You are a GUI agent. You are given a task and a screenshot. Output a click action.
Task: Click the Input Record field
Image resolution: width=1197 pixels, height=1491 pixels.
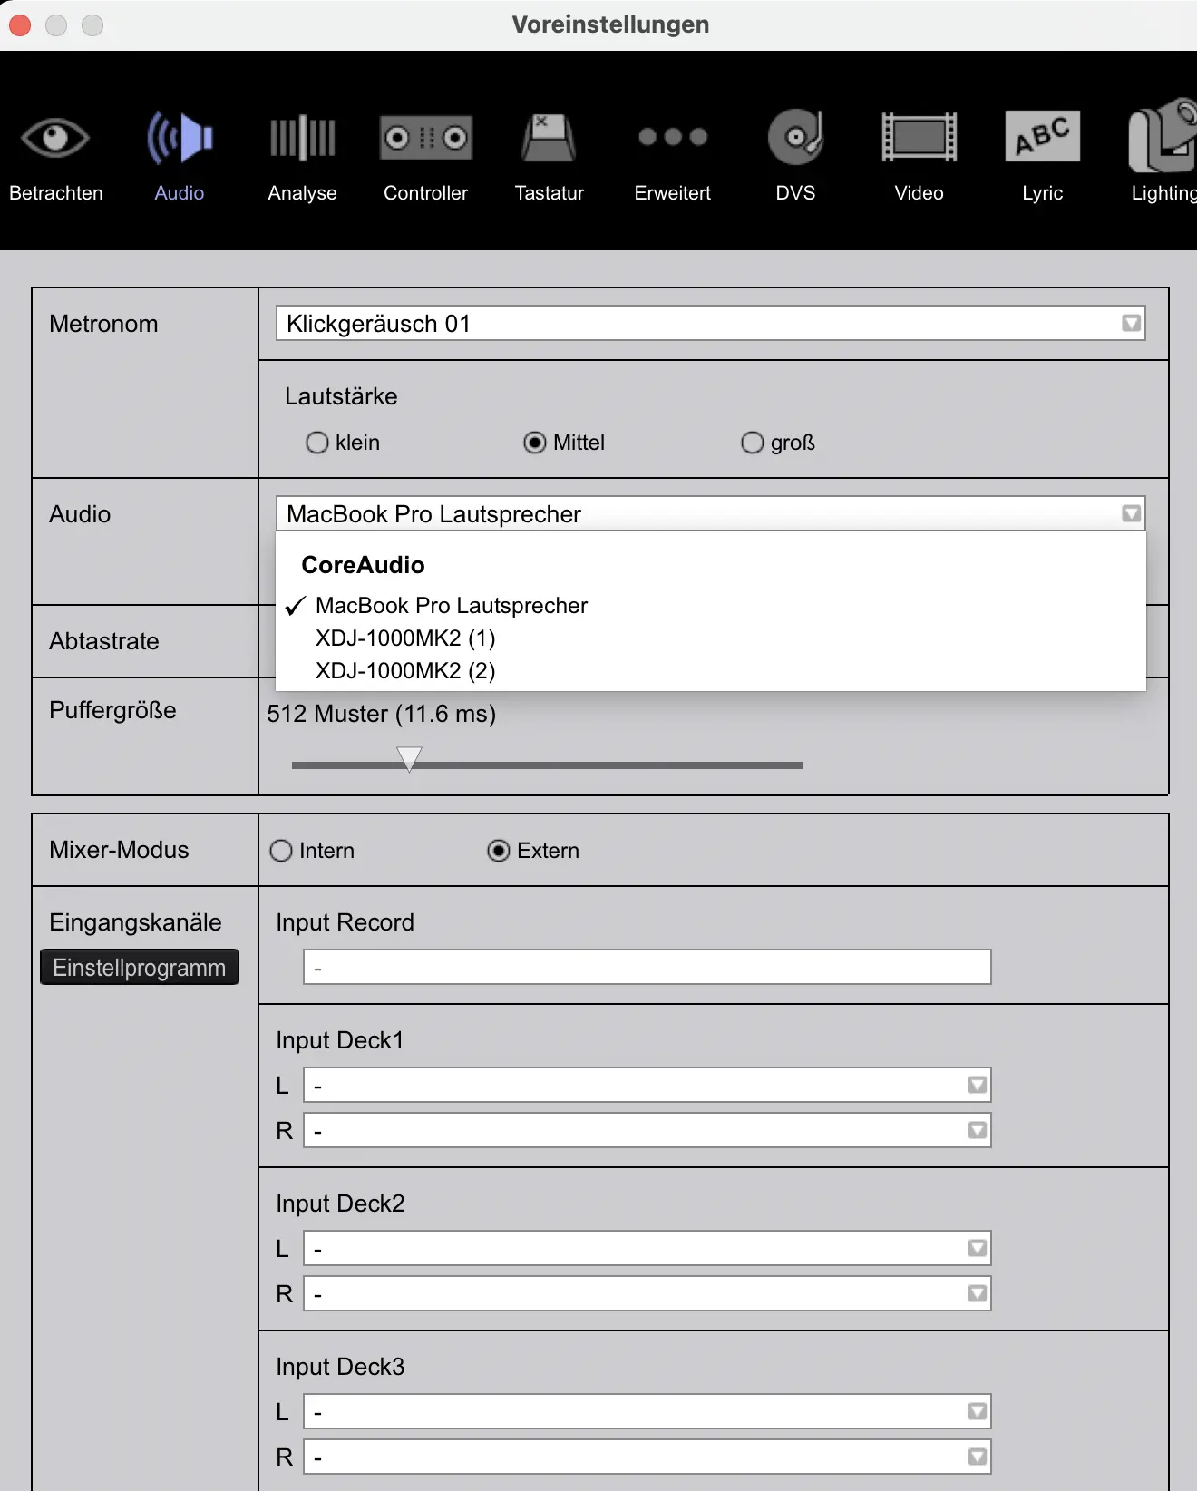(647, 968)
